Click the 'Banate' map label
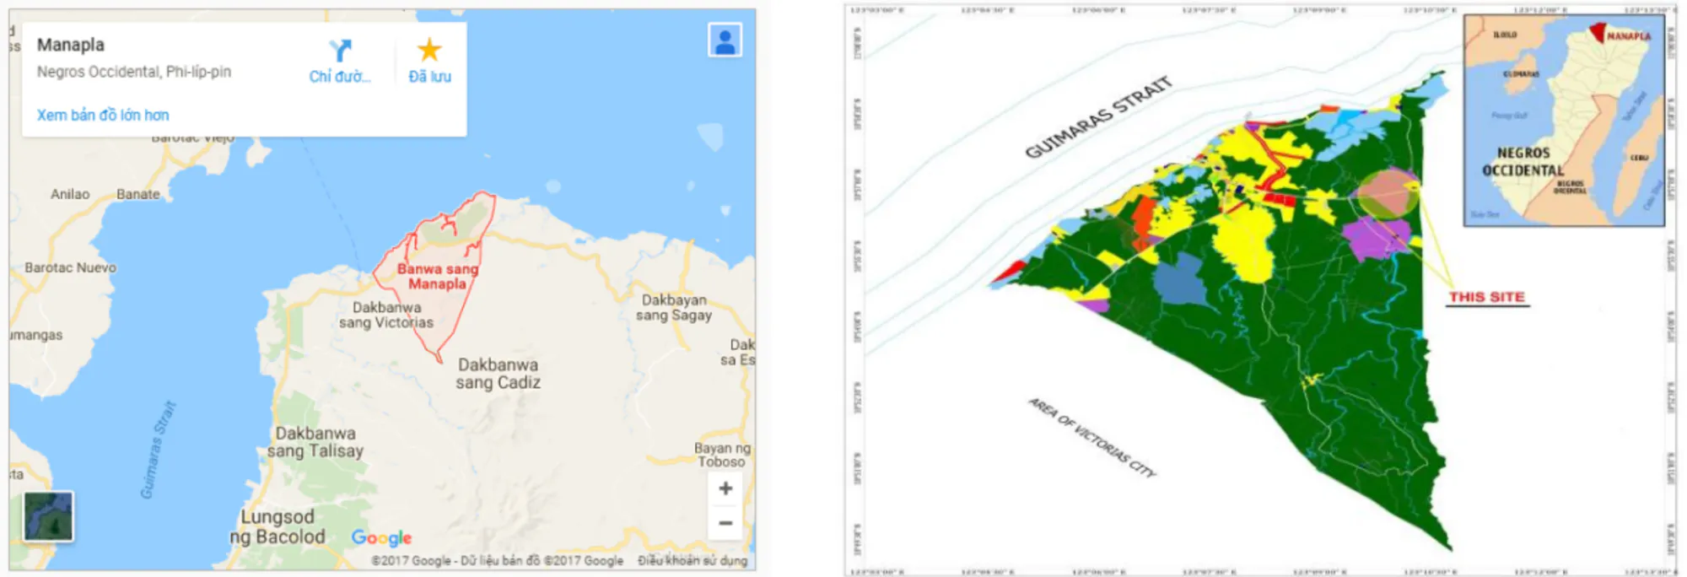 (x=138, y=194)
